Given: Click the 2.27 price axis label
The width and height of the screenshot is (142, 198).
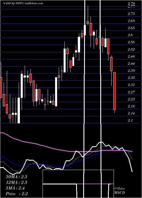Looking at the screenshot, I should click(x=131, y=92).
